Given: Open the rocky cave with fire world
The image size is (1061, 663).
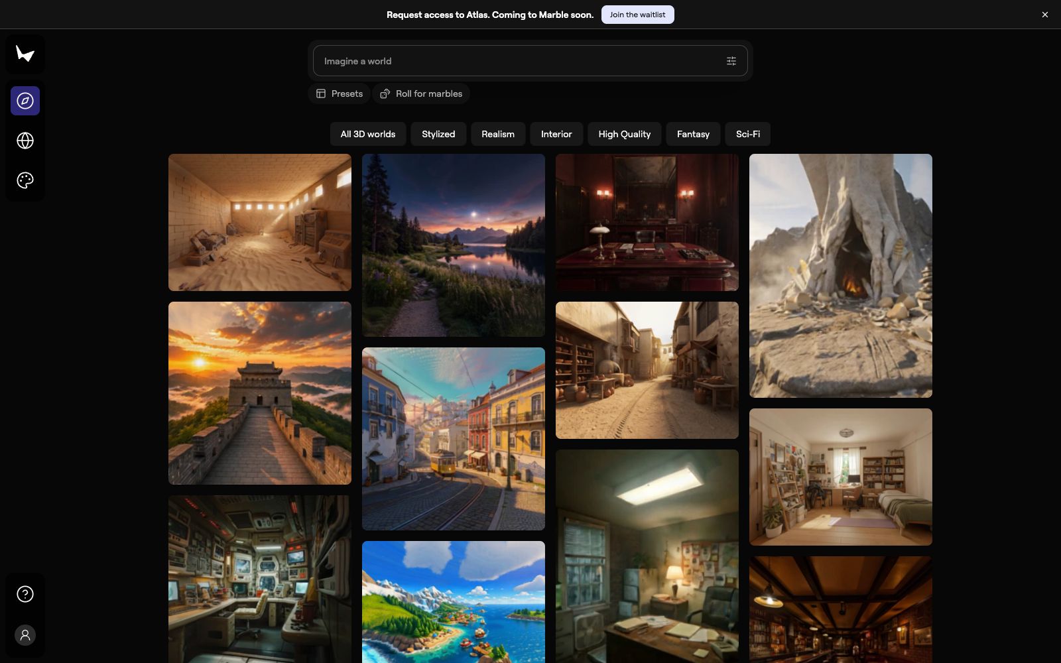Looking at the screenshot, I should tap(841, 276).
